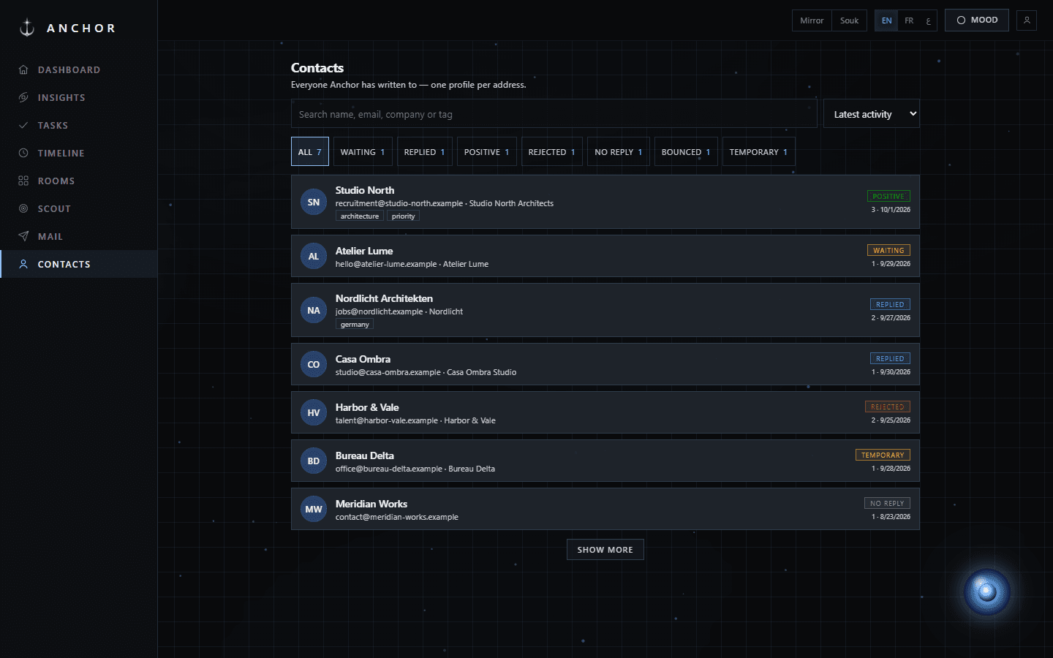Go to Tasks using the checkmark icon
Image resolution: width=1053 pixels, height=658 pixels.
23,126
